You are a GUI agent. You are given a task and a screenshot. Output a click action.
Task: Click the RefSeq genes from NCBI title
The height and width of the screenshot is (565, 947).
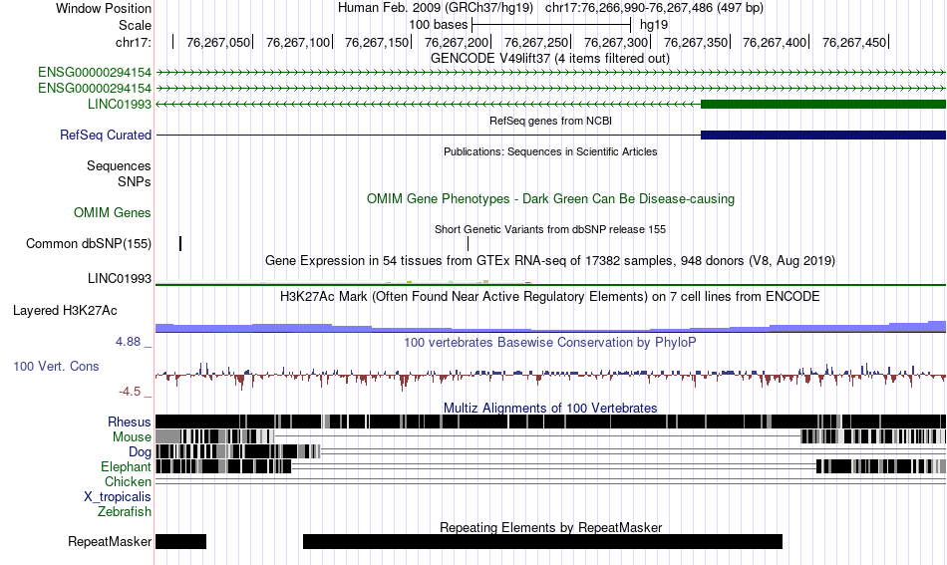[550, 121]
